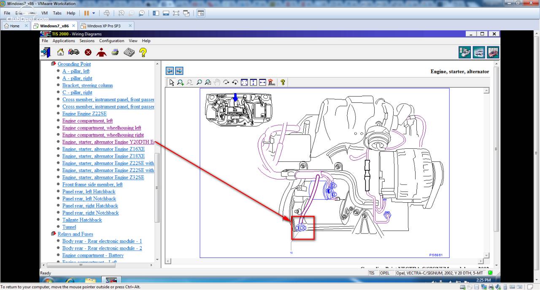Image resolution: width=540 pixels, height=290 pixels.
Task: Open the VMware power state dropdown arrow
Action: tap(94, 13)
